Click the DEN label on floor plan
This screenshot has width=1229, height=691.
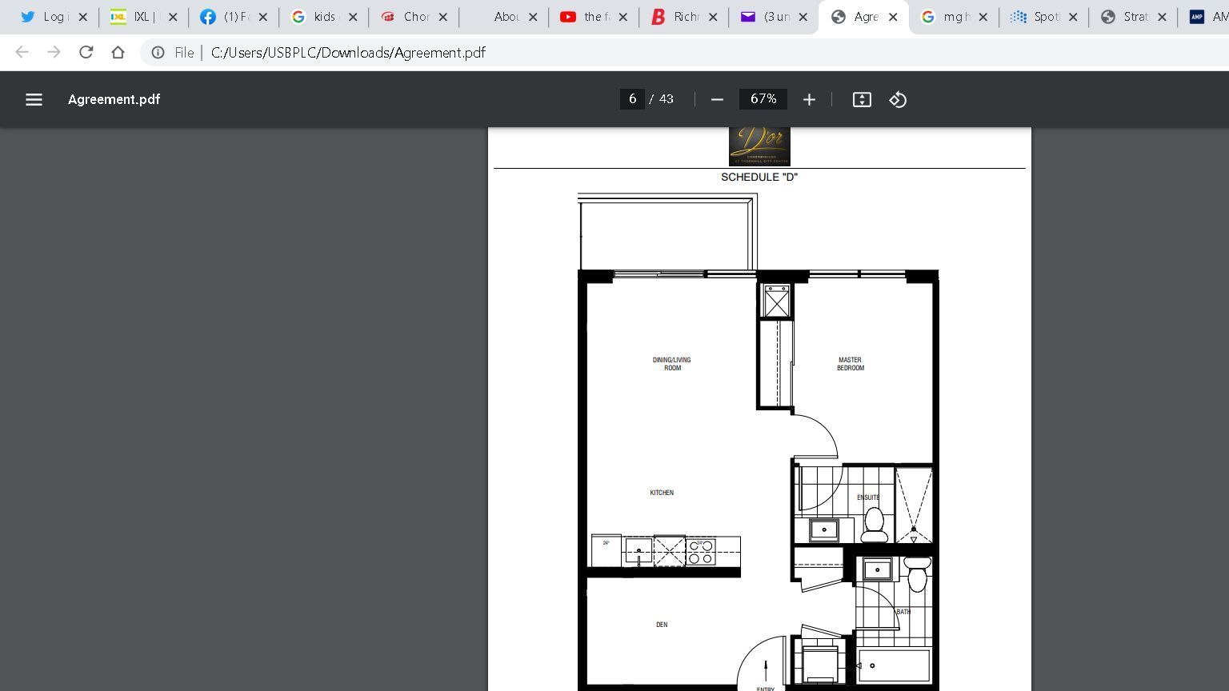(662, 625)
